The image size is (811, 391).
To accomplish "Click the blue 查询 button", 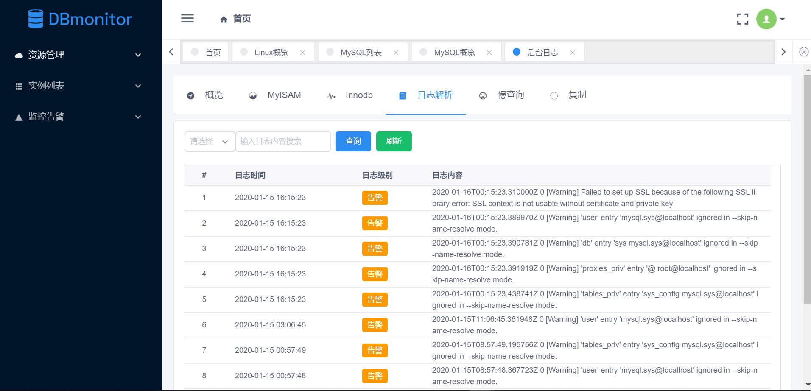I will pos(353,141).
